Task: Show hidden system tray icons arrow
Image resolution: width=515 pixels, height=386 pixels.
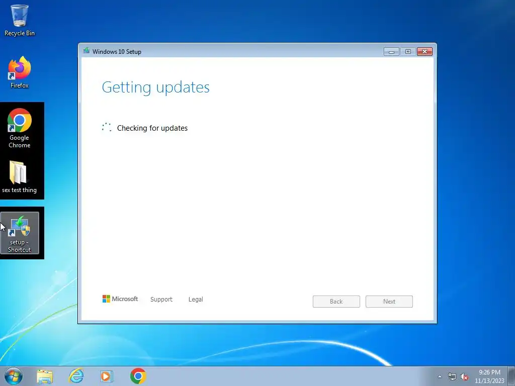Action: click(x=440, y=376)
